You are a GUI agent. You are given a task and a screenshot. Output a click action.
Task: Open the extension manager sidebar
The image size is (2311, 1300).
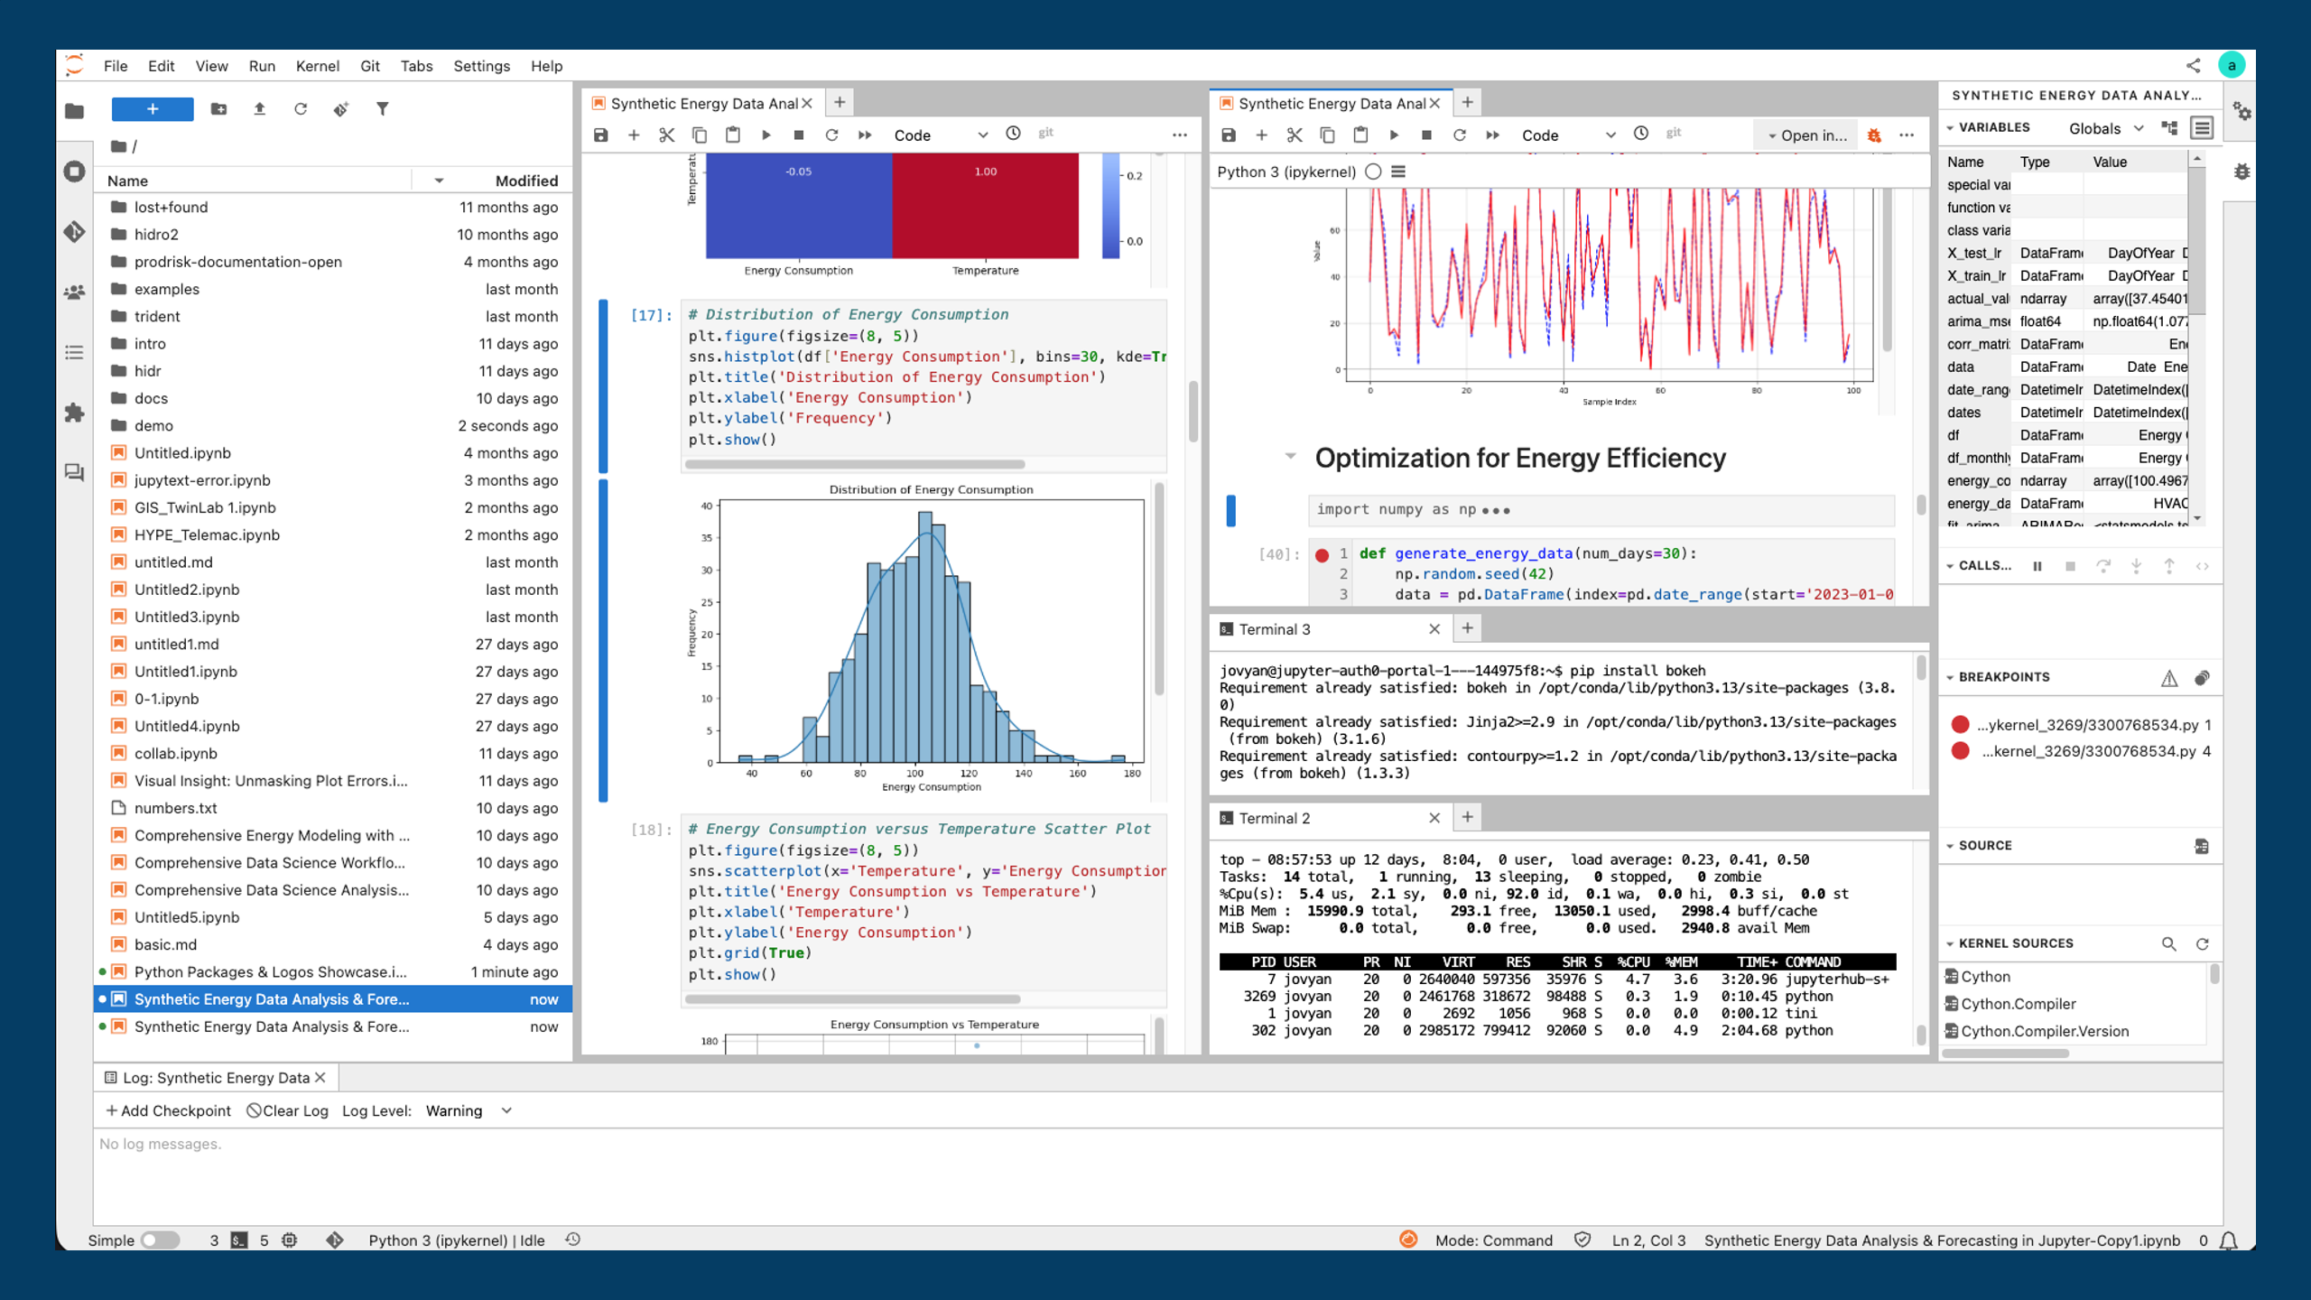75,413
